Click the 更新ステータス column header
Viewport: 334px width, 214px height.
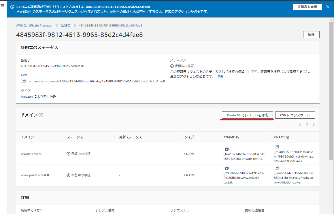pos(130,137)
